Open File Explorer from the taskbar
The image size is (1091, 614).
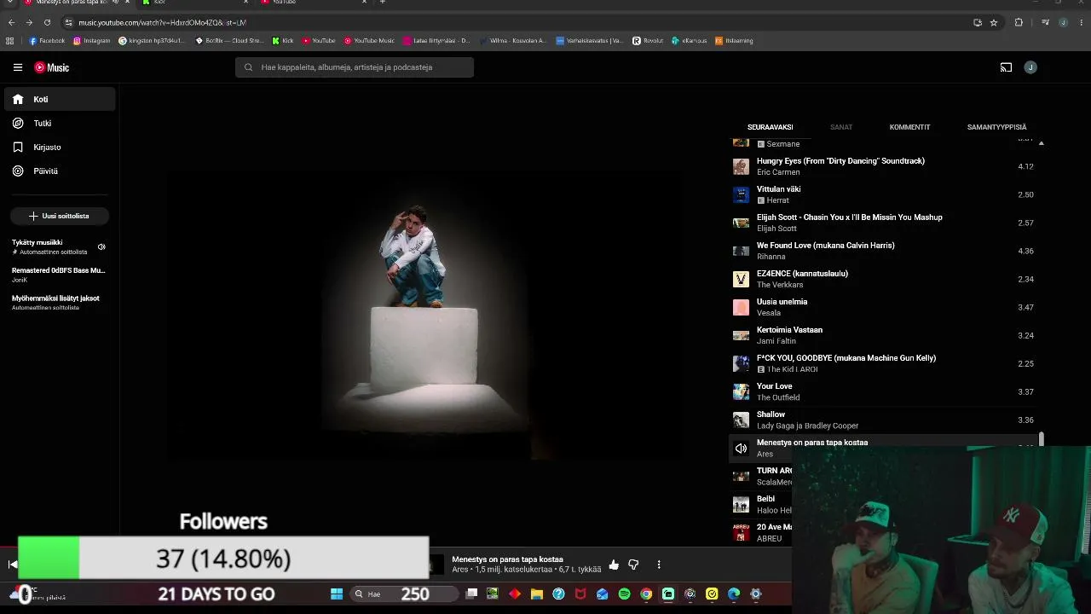click(537, 594)
